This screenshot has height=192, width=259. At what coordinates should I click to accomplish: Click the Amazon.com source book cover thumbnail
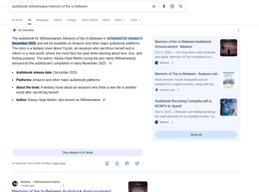point(229,80)
